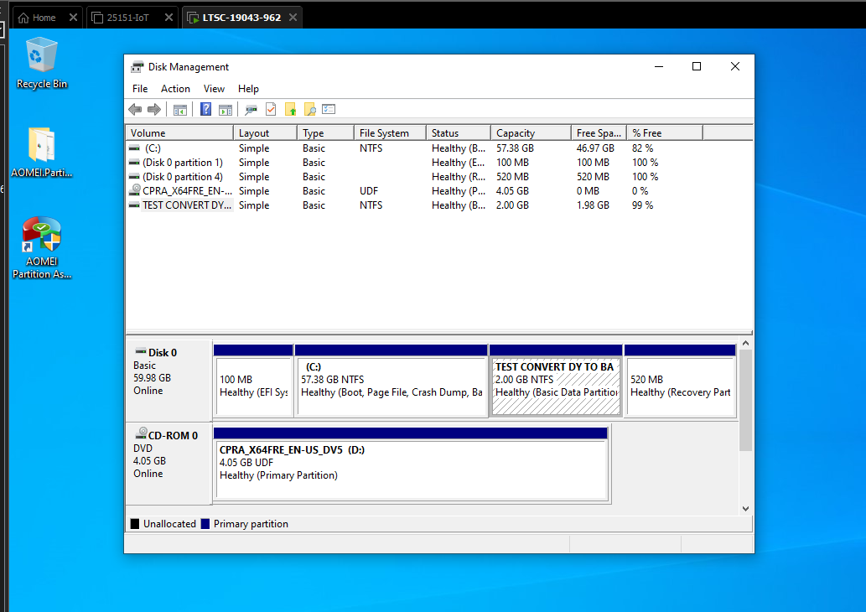Click the Back arrow in Disk Management toolbar
The image size is (866, 612).
(x=135, y=109)
